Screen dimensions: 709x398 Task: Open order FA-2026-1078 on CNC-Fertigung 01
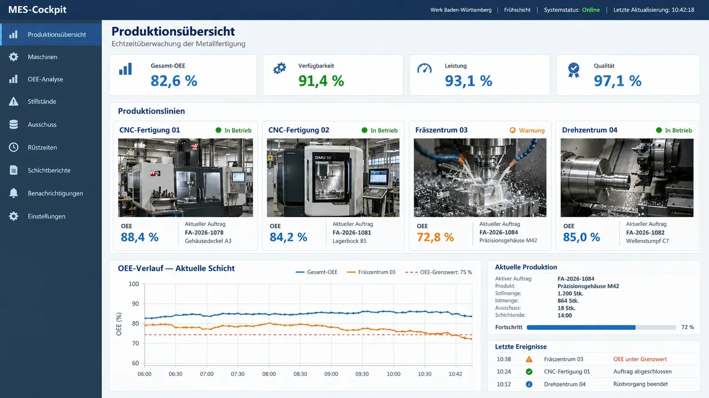click(x=204, y=233)
